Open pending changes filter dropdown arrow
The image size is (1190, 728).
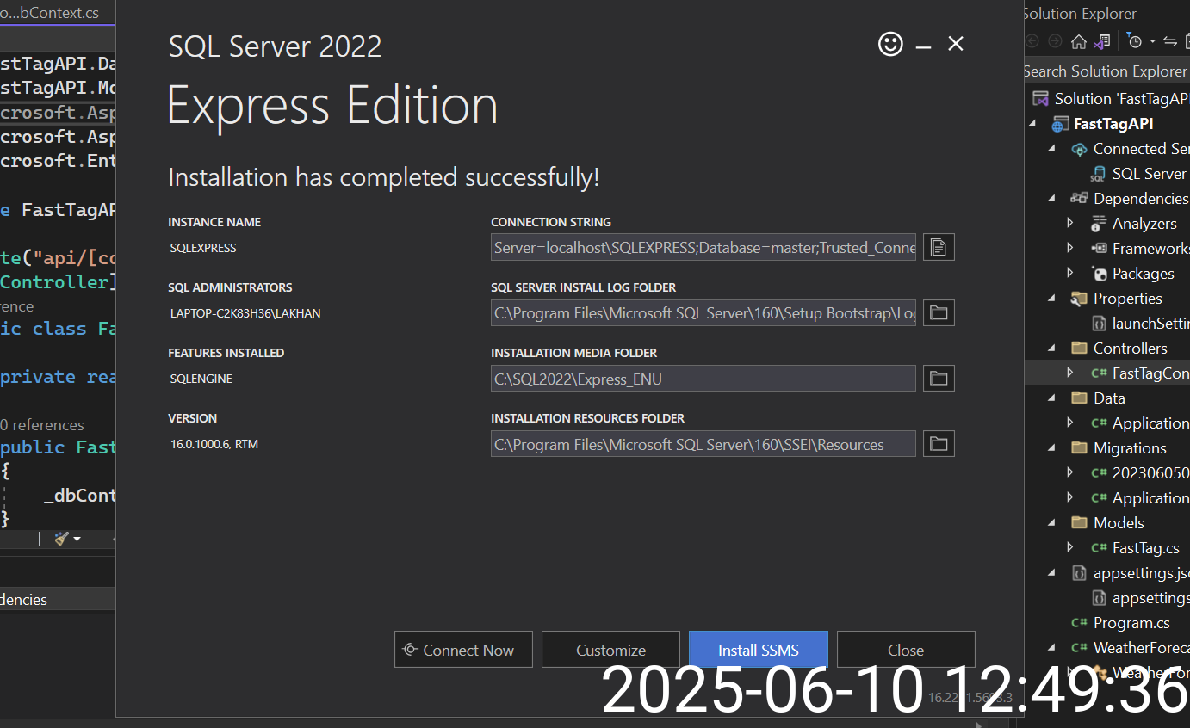pos(1152,41)
